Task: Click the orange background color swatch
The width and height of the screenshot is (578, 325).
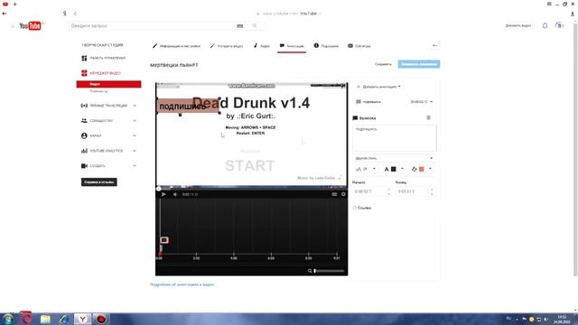Action: 422,169
